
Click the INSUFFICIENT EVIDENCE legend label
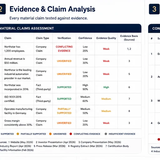click(x=122, y=134)
